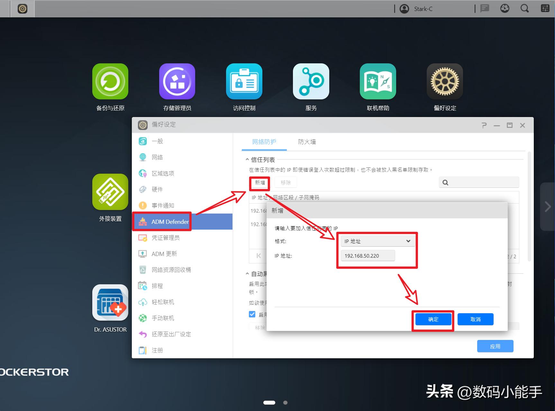Open Factory Default (还原至出厂设定) in sidebar

tap(182, 334)
